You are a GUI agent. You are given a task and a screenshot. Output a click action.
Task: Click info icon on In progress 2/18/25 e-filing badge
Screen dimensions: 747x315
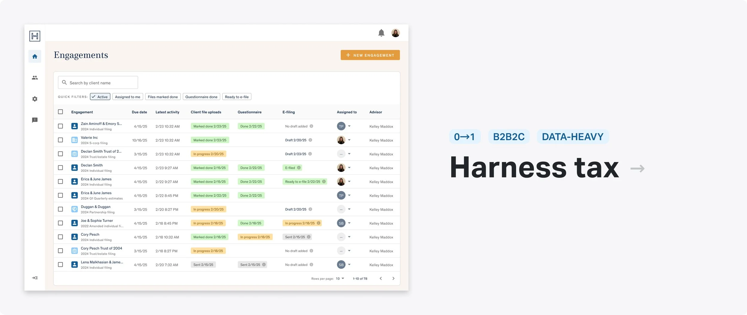[319, 223]
